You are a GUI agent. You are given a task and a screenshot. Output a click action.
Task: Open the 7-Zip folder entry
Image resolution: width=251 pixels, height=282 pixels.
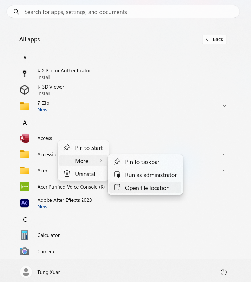pyautogui.click(x=123, y=106)
